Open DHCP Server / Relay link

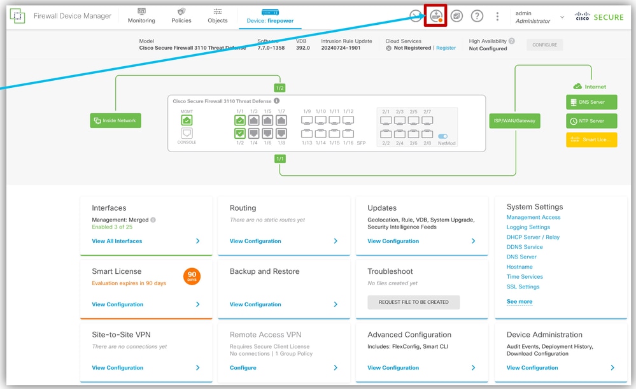pos(533,237)
